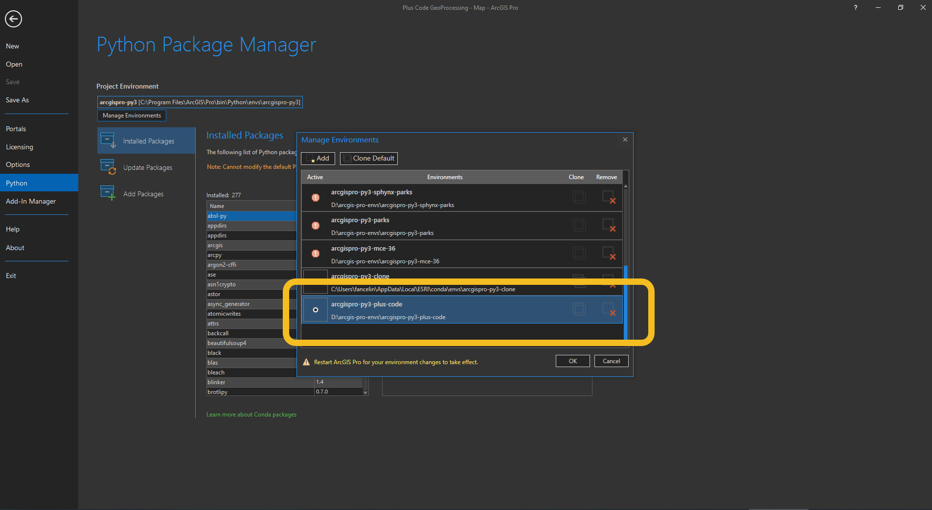932x510 pixels.
Task: Select the Python sidebar item
Action: point(39,183)
